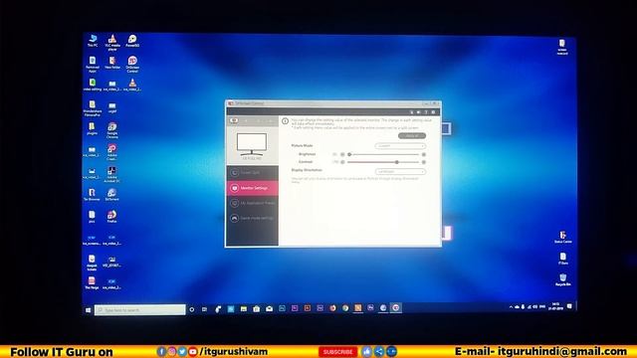The width and height of the screenshot is (637, 358).
Task: Open the This PC desktop icon
Action: (x=93, y=41)
